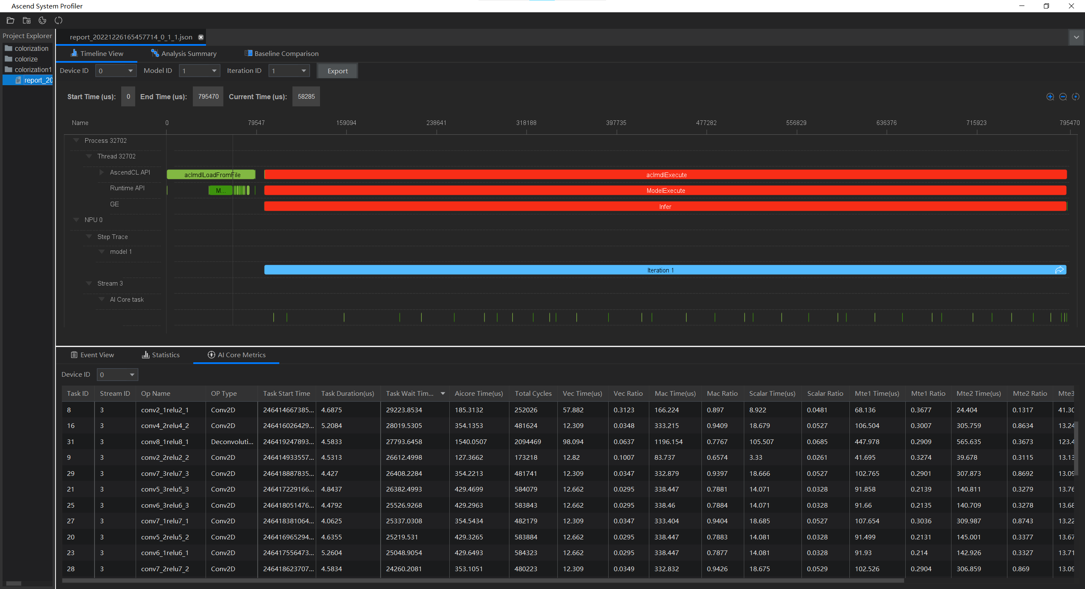Open the theme palette icon
The height and width of the screenshot is (589, 1085).
[42, 20]
